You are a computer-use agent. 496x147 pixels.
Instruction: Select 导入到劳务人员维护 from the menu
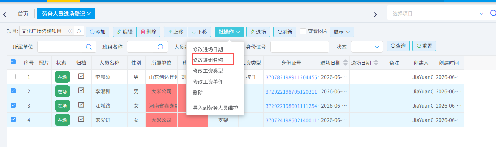coord(215,108)
